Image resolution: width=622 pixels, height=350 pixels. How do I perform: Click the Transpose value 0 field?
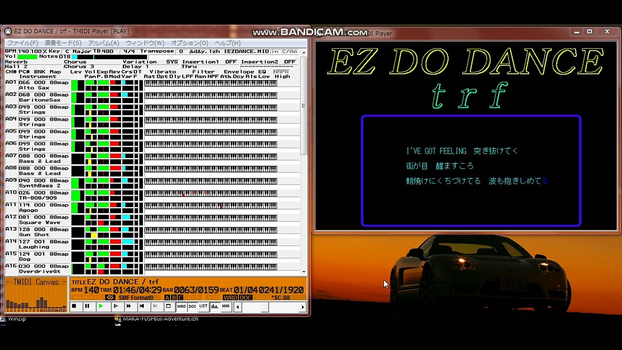(181, 51)
